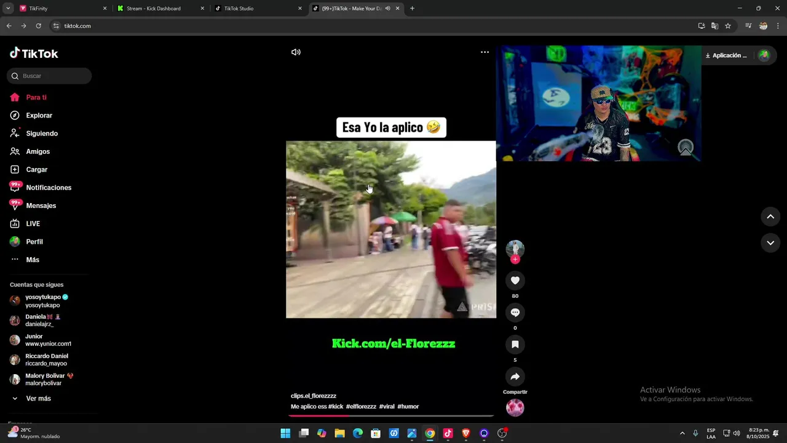Open clips.el_florezzzz author link
The image size is (787, 443).
(x=314, y=396)
